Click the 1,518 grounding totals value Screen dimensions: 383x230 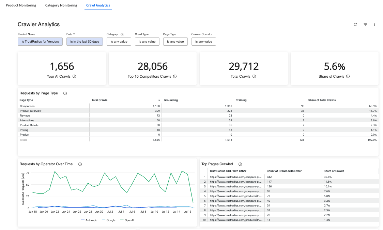coord(228,140)
